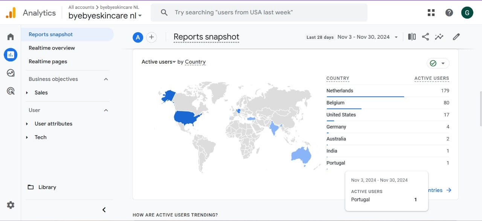Click the 179 active users value
The height and width of the screenshot is (221, 482).
pyautogui.click(x=445, y=91)
